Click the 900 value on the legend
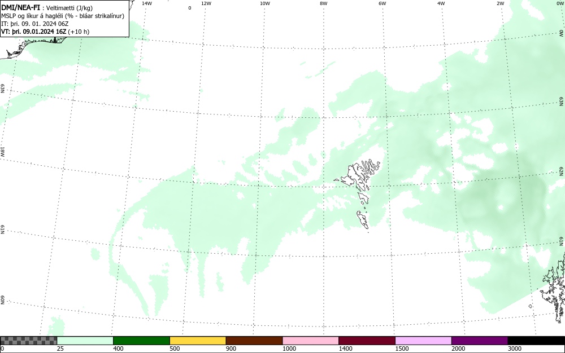The width and height of the screenshot is (565, 353). pyautogui.click(x=231, y=348)
